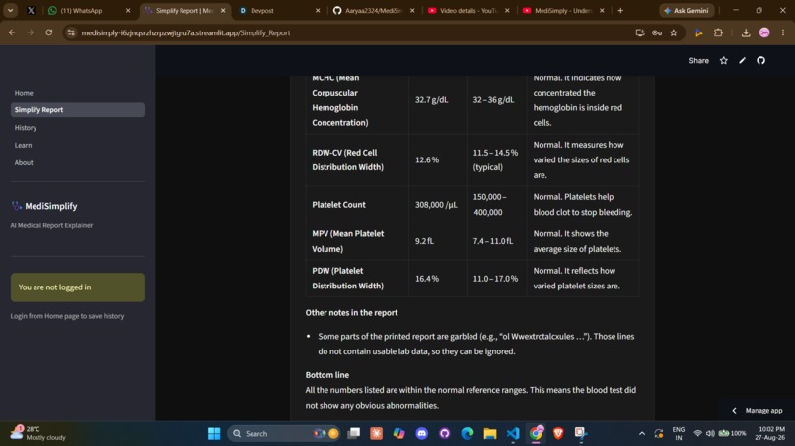The image size is (795, 446).
Task: Open the Chrome profile avatar
Action: click(x=764, y=32)
